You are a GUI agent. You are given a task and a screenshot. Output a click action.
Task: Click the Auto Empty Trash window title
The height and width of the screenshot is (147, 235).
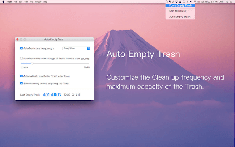click(54, 39)
